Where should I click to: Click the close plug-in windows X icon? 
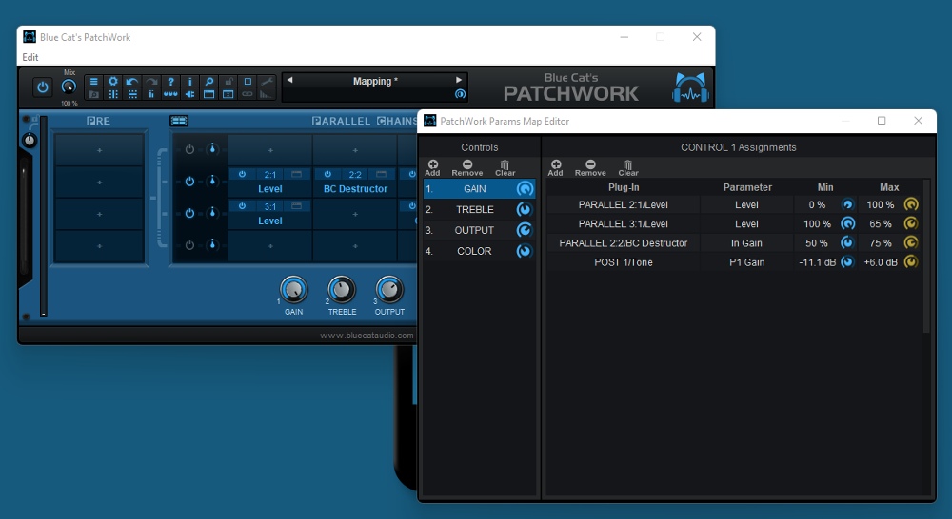(228, 94)
